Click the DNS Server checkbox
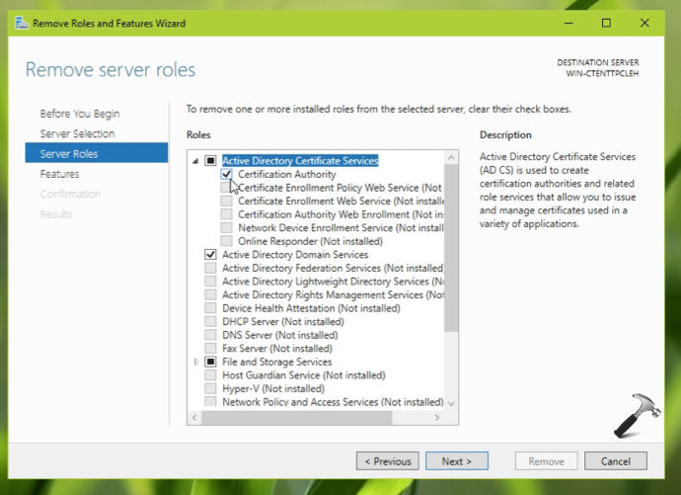681x495 pixels. (210, 335)
